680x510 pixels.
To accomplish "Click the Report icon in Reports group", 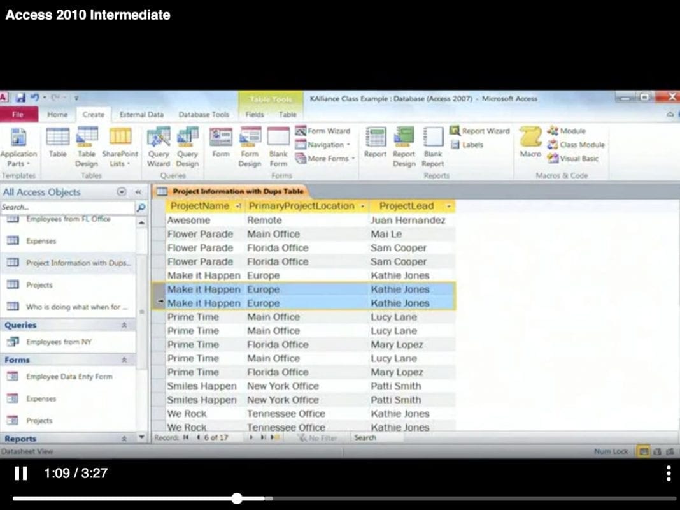I will (376, 143).
